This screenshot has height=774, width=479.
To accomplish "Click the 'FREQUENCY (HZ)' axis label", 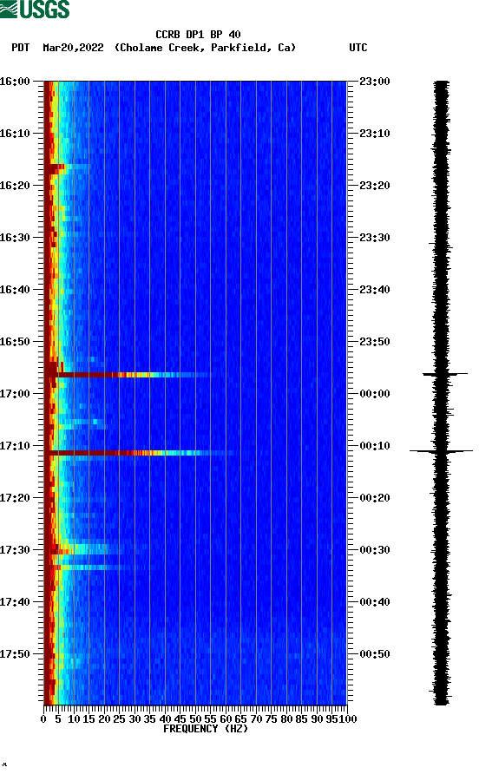I will click(x=206, y=729).
